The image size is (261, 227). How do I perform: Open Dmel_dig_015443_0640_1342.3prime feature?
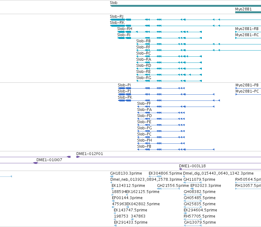pyautogui.click(x=218, y=173)
